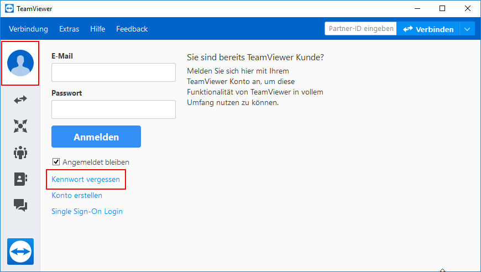Click the Anmelden button
Screen dimensions: 481x272
pyautogui.click(x=96, y=137)
